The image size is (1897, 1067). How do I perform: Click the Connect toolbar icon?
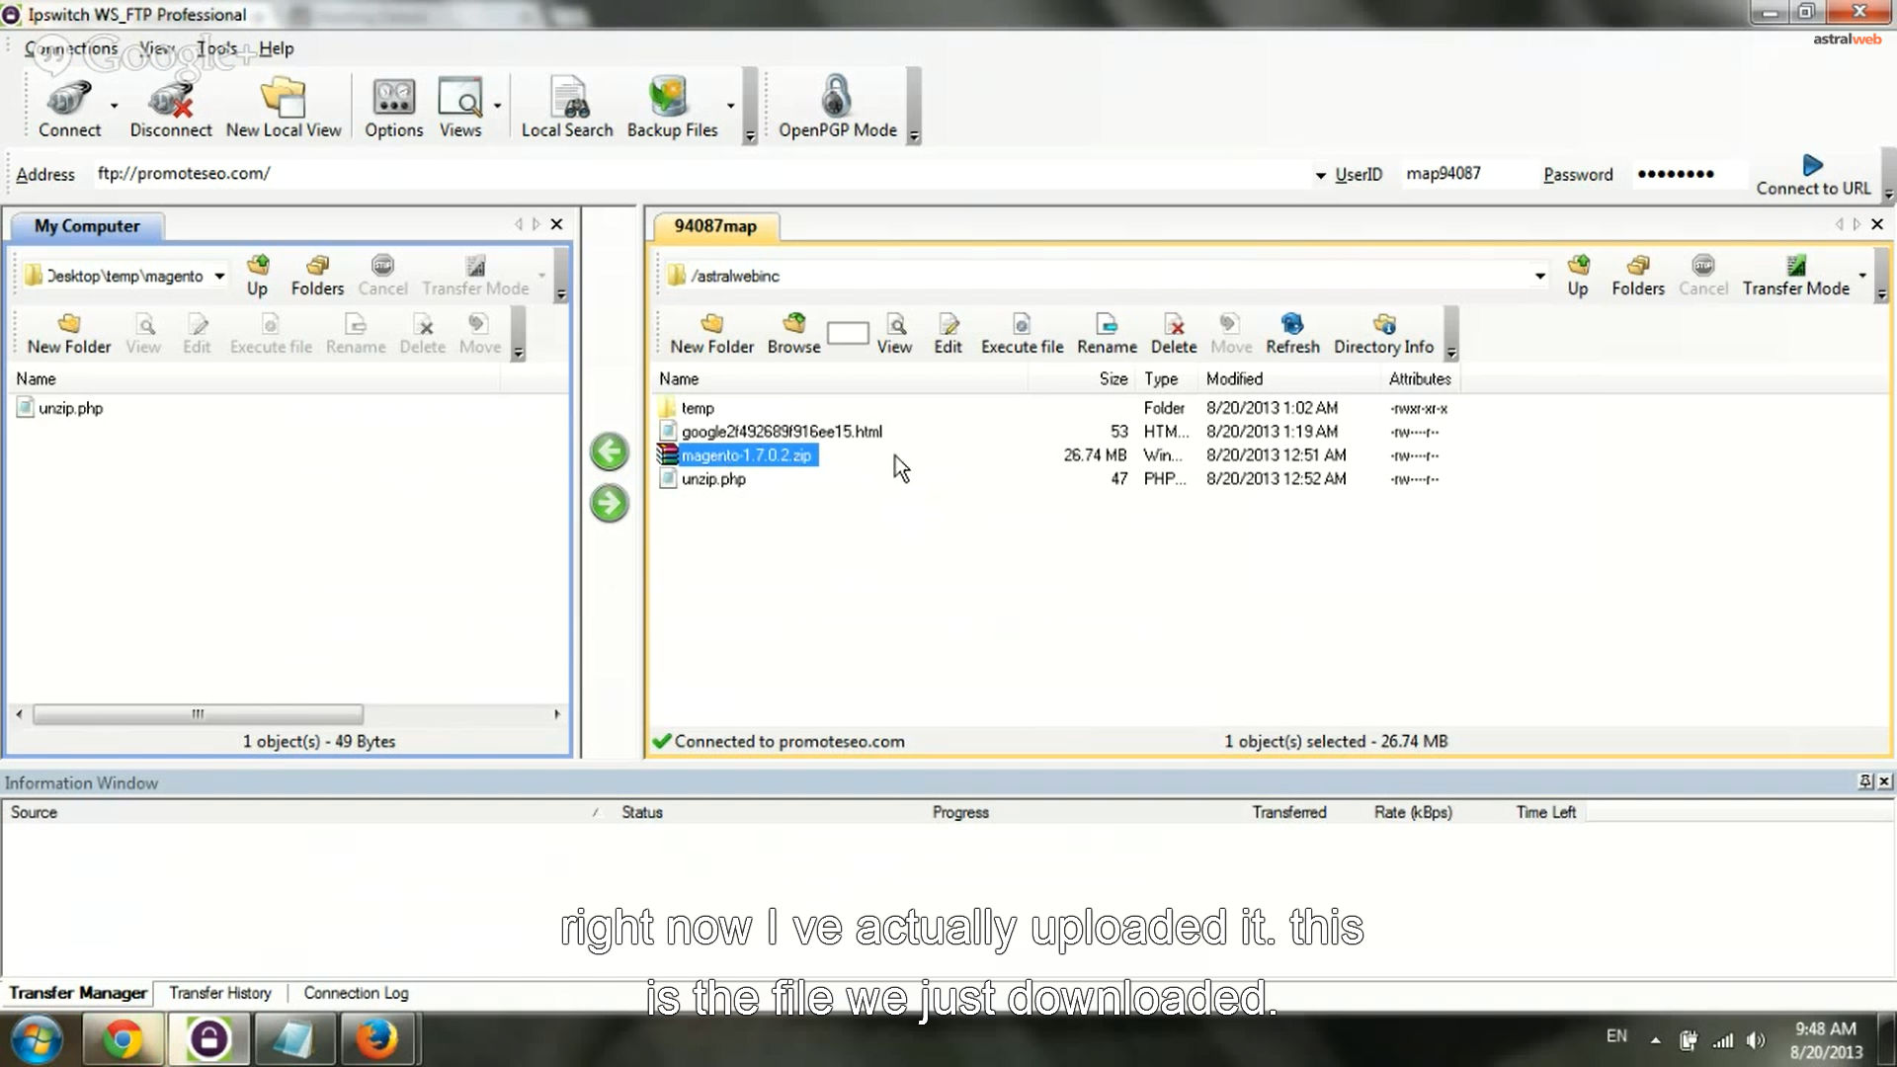69,109
